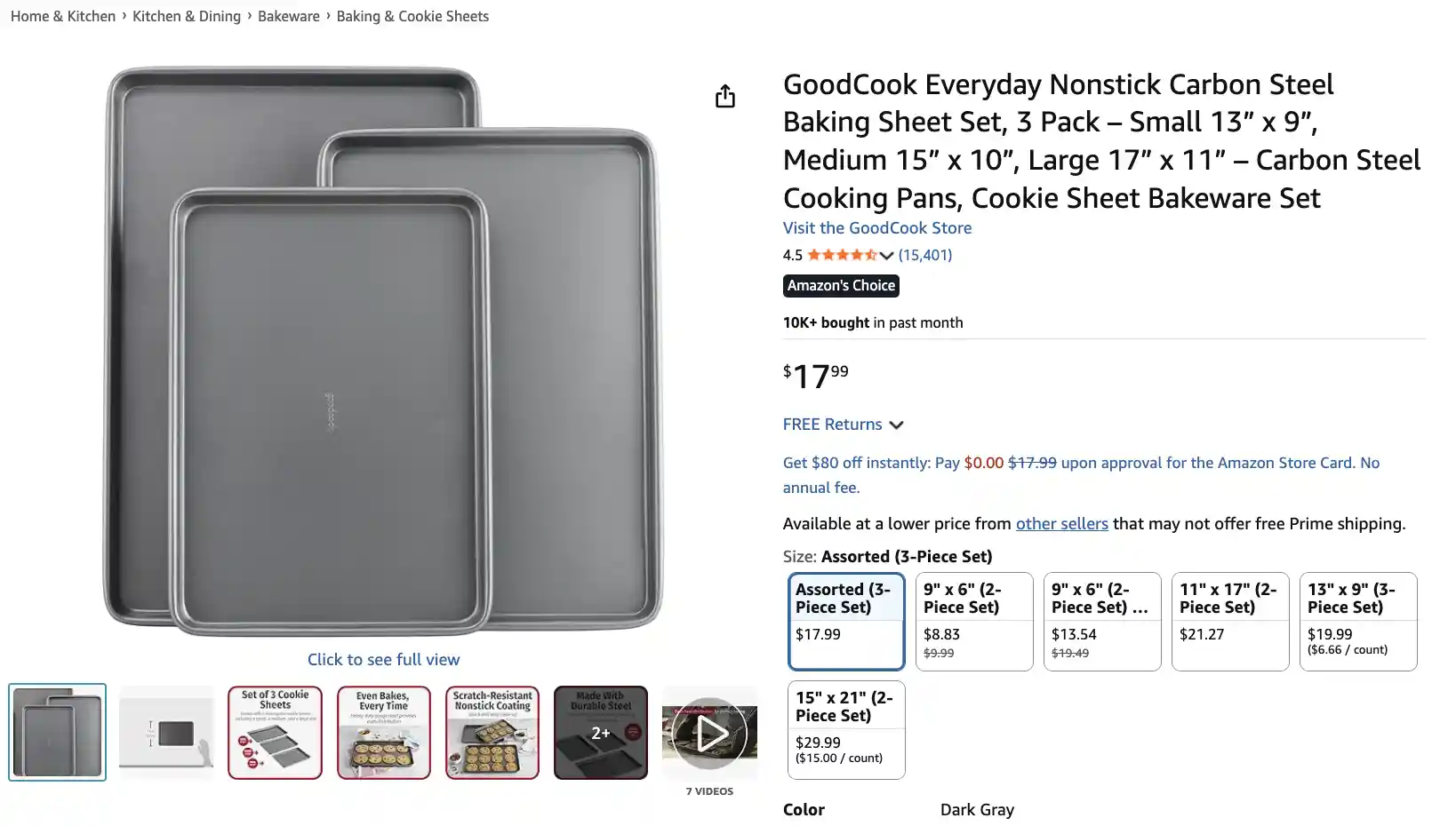Select the 13" x 9" (3-Piece Set) size

(x=1357, y=621)
